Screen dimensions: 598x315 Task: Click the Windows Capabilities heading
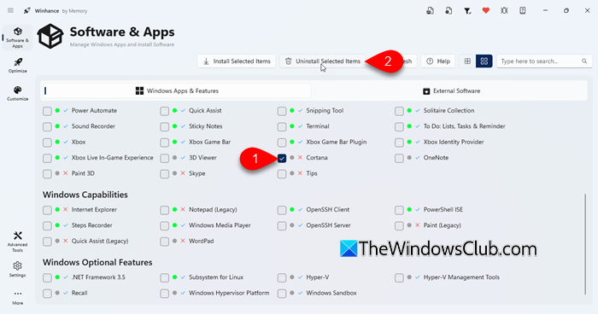[85, 195]
